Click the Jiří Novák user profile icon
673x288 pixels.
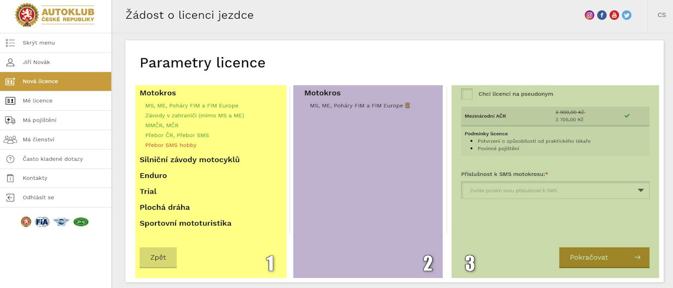10,62
